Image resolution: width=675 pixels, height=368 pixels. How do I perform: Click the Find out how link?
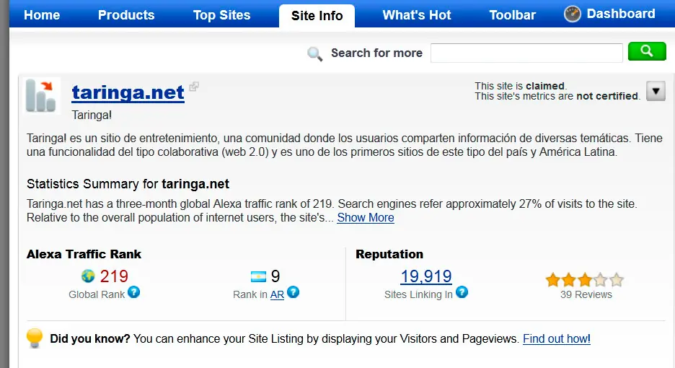(x=556, y=338)
